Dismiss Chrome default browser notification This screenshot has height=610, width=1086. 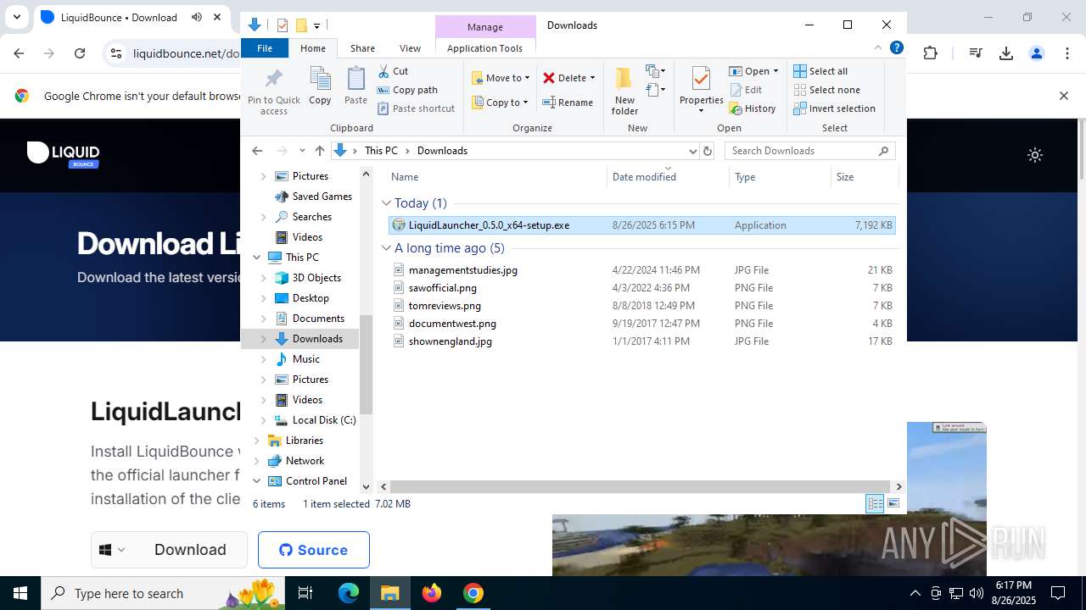click(x=1063, y=96)
